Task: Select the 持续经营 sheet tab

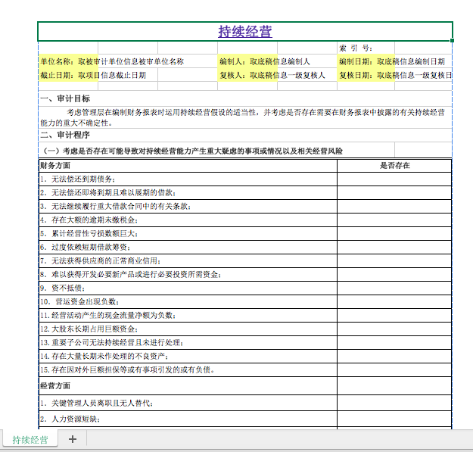Action: [x=30, y=440]
